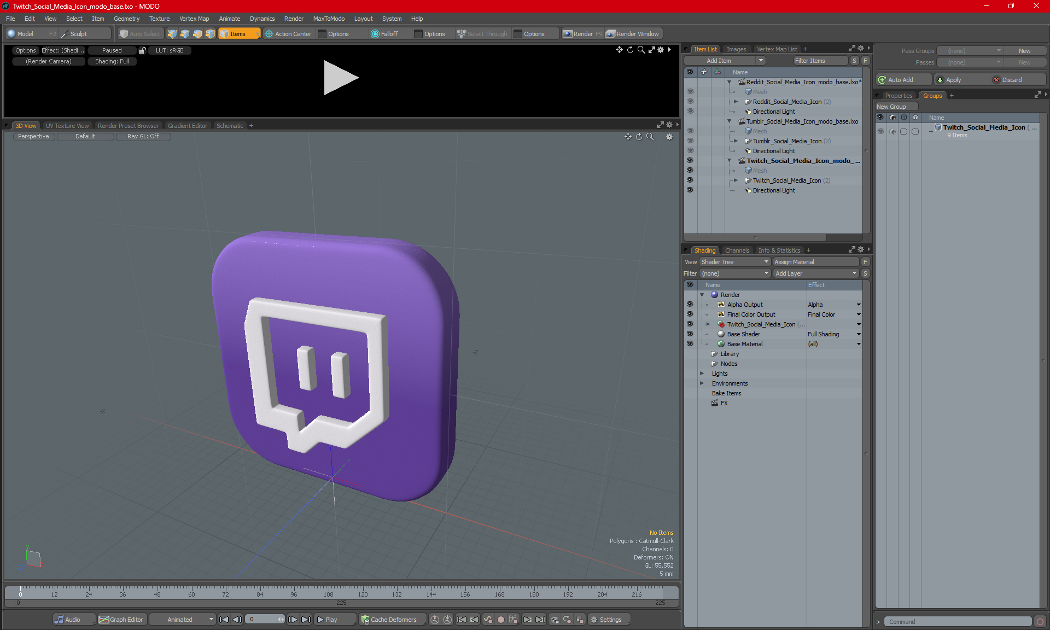Toggle Twitch group visibility in Groups

pyautogui.click(x=880, y=131)
